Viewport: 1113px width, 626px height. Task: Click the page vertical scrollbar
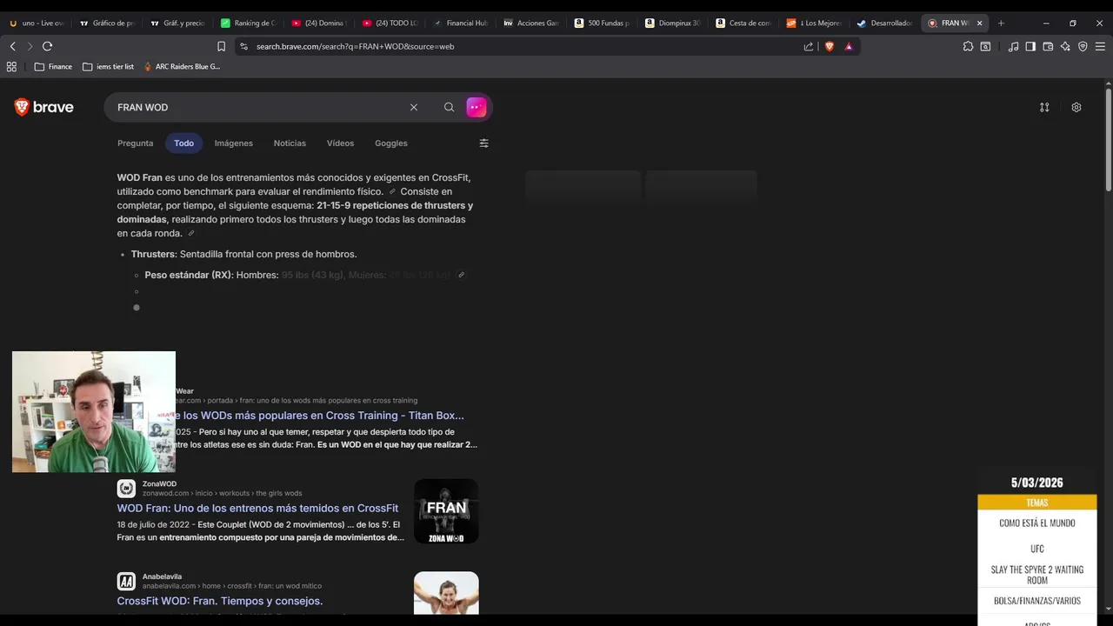coord(1109,139)
